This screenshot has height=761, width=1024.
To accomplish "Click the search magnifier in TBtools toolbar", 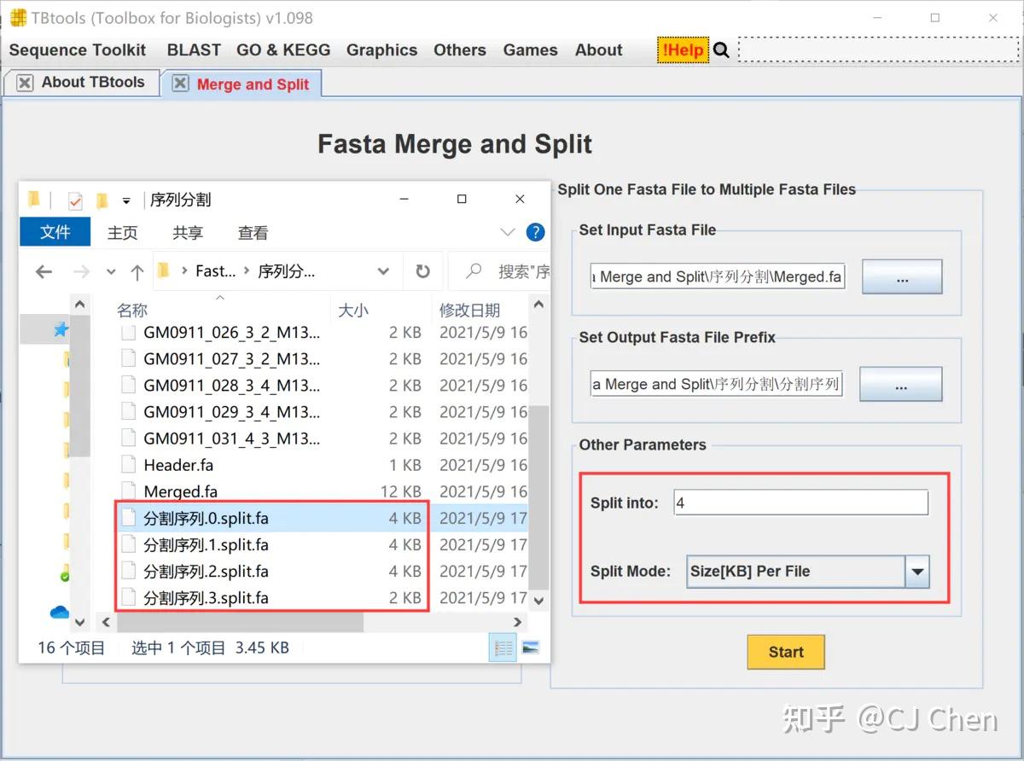I will [x=722, y=50].
